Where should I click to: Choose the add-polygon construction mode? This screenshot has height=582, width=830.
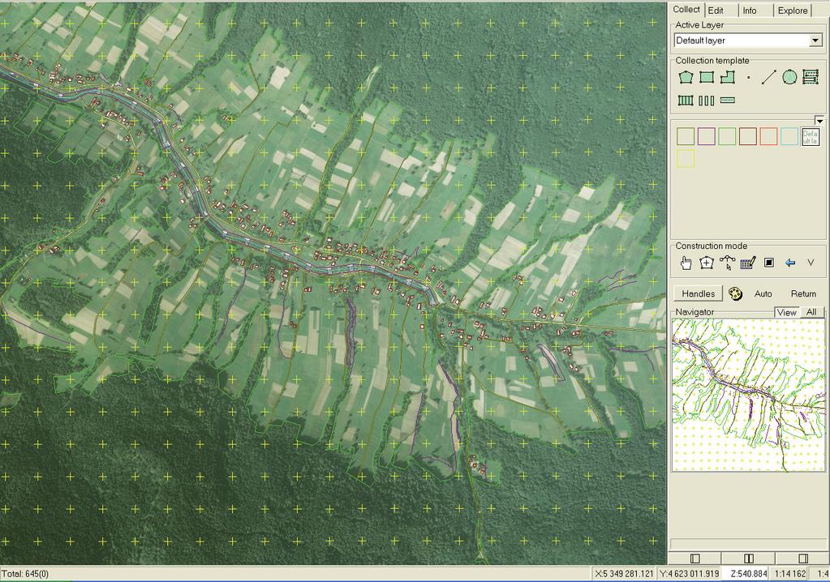707,263
